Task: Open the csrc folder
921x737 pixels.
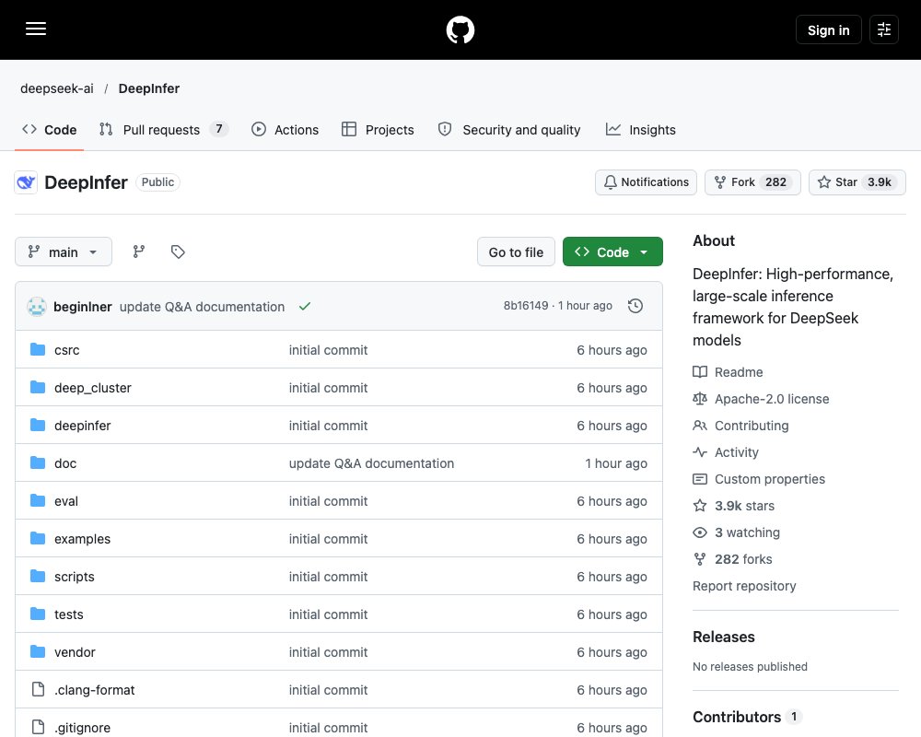Action: coord(67,350)
